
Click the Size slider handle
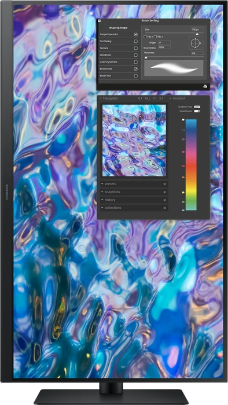pyautogui.click(x=197, y=34)
